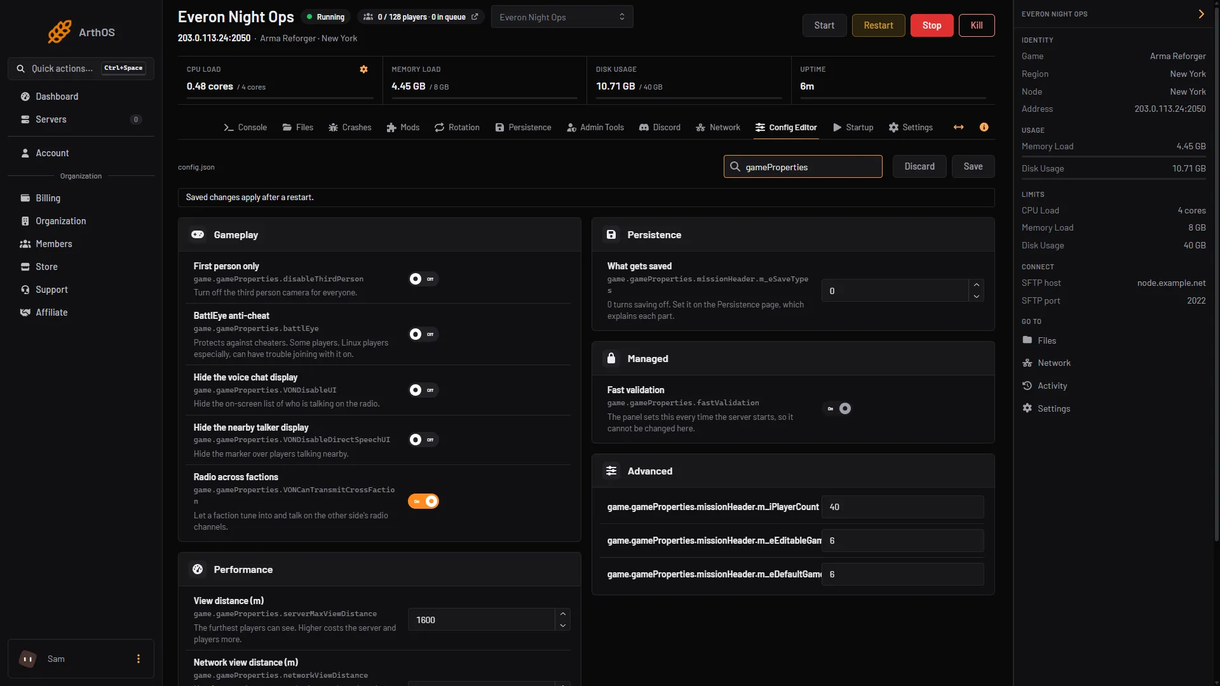Go to Members page
This screenshot has height=686, width=1220.
coord(81,244)
